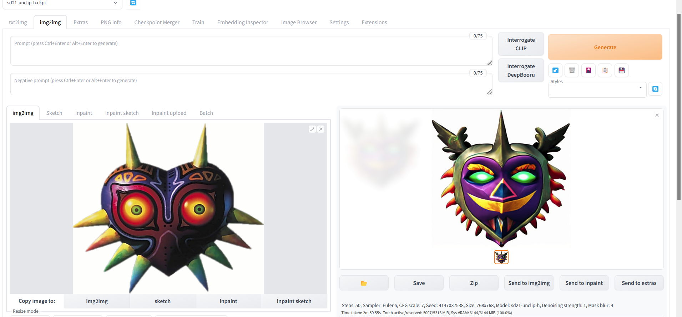Image resolution: width=682 pixels, height=317 pixels.
Task: Switch to the Batch sub-tab
Action: point(206,113)
